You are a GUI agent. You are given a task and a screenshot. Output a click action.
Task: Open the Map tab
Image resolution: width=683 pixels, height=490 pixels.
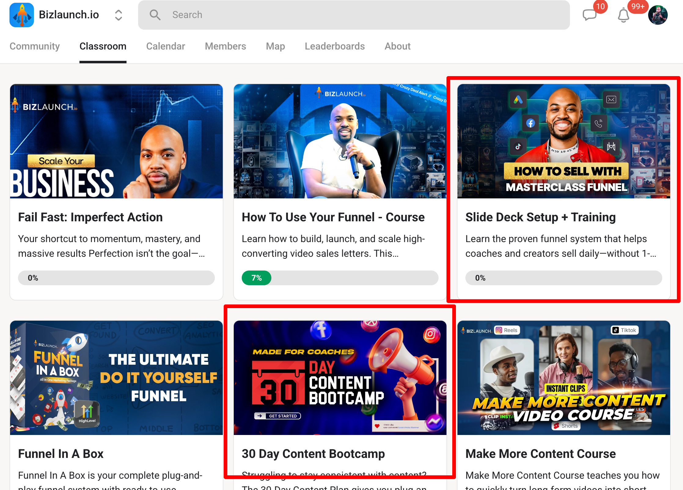[275, 46]
